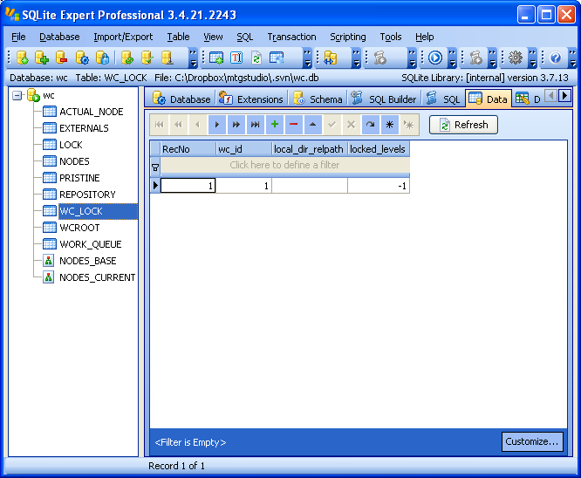Click the database icon with padlock

[x=102, y=58]
